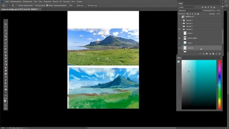Viewport: 229px width, 129px height.
Task: Select the Слой 2 layer
Action: tap(201, 33)
